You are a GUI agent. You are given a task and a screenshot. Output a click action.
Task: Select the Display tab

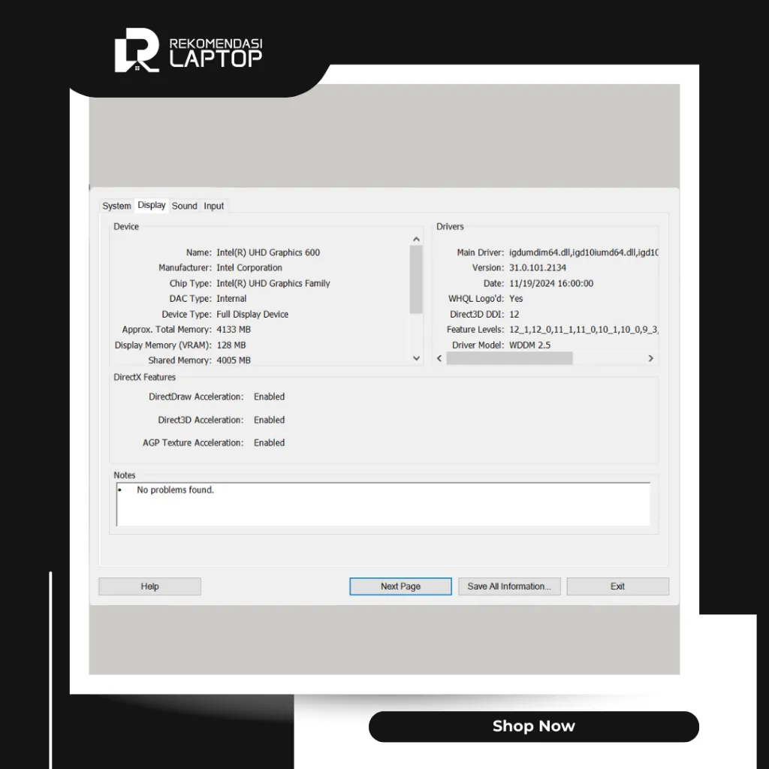(151, 204)
